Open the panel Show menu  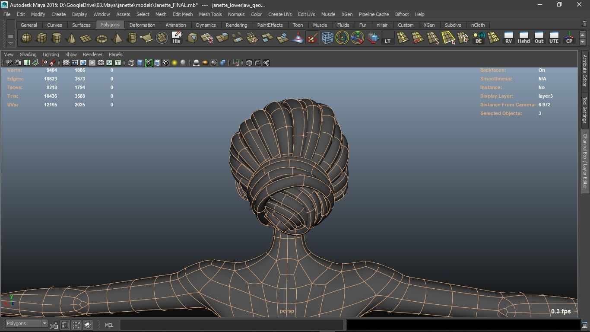coord(71,54)
